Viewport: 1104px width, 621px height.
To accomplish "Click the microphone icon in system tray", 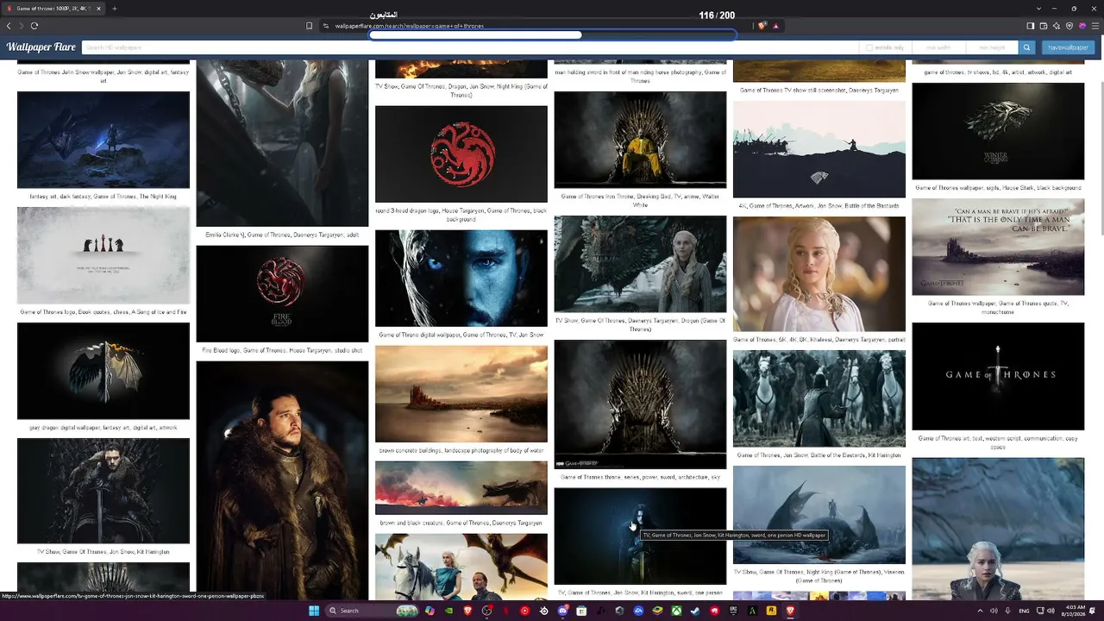I will coord(1007,611).
